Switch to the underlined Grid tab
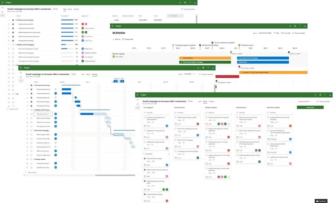Screen dimensions: 336x203 tap(65, 9)
